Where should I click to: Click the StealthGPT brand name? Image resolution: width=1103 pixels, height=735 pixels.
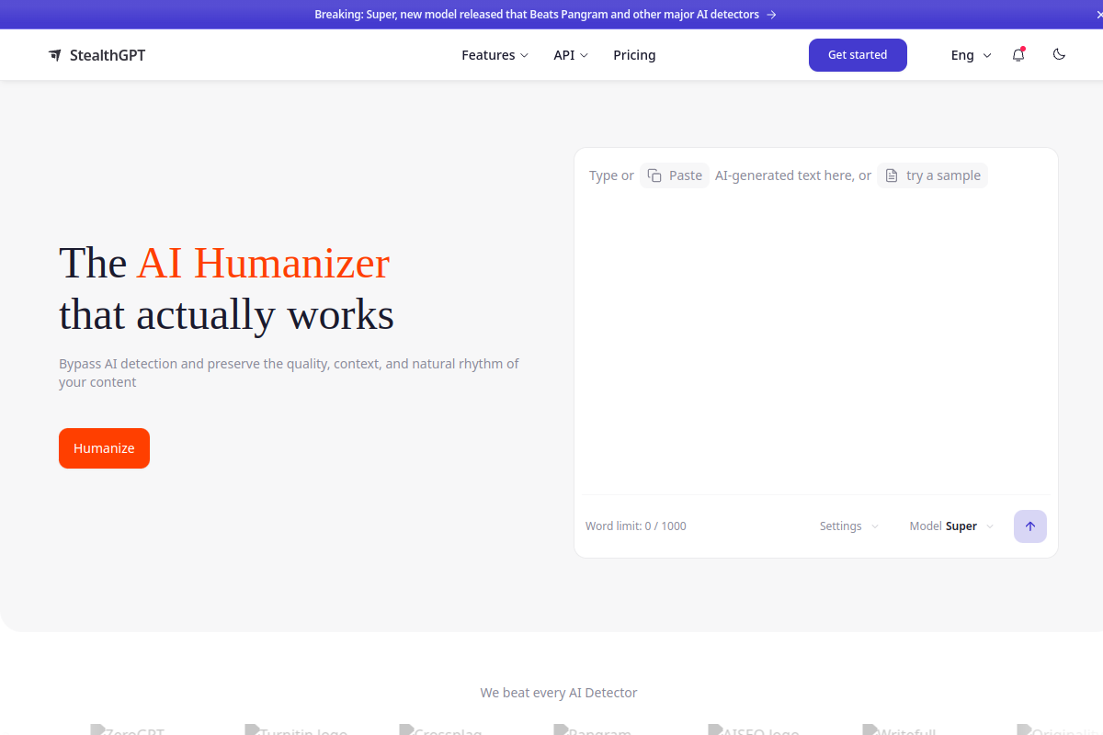[x=108, y=55]
